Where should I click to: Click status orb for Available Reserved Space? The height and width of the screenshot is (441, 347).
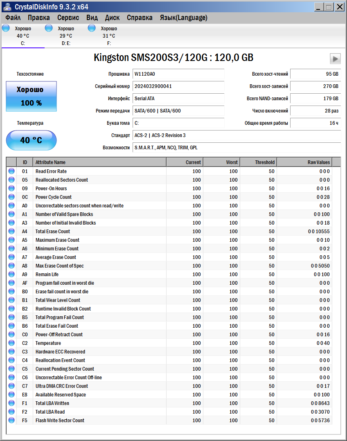[11, 395]
